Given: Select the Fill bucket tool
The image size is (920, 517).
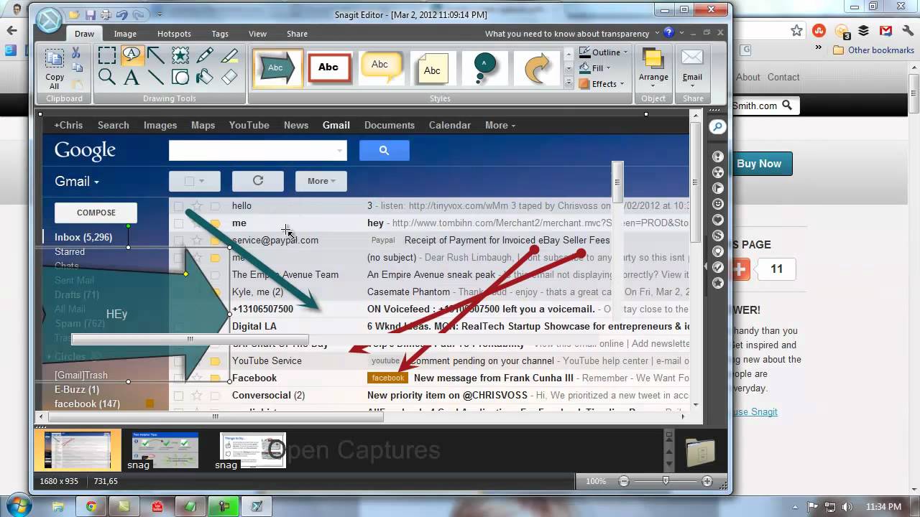Looking at the screenshot, I should click(205, 77).
